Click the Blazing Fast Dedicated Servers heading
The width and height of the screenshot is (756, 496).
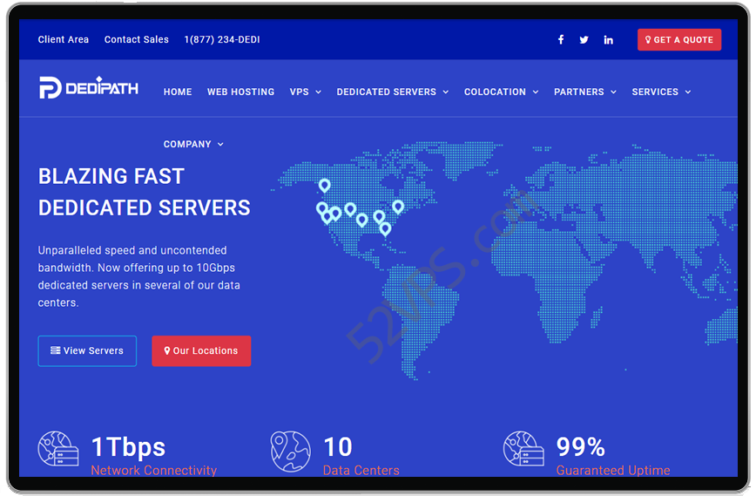click(x=145, y=192)
